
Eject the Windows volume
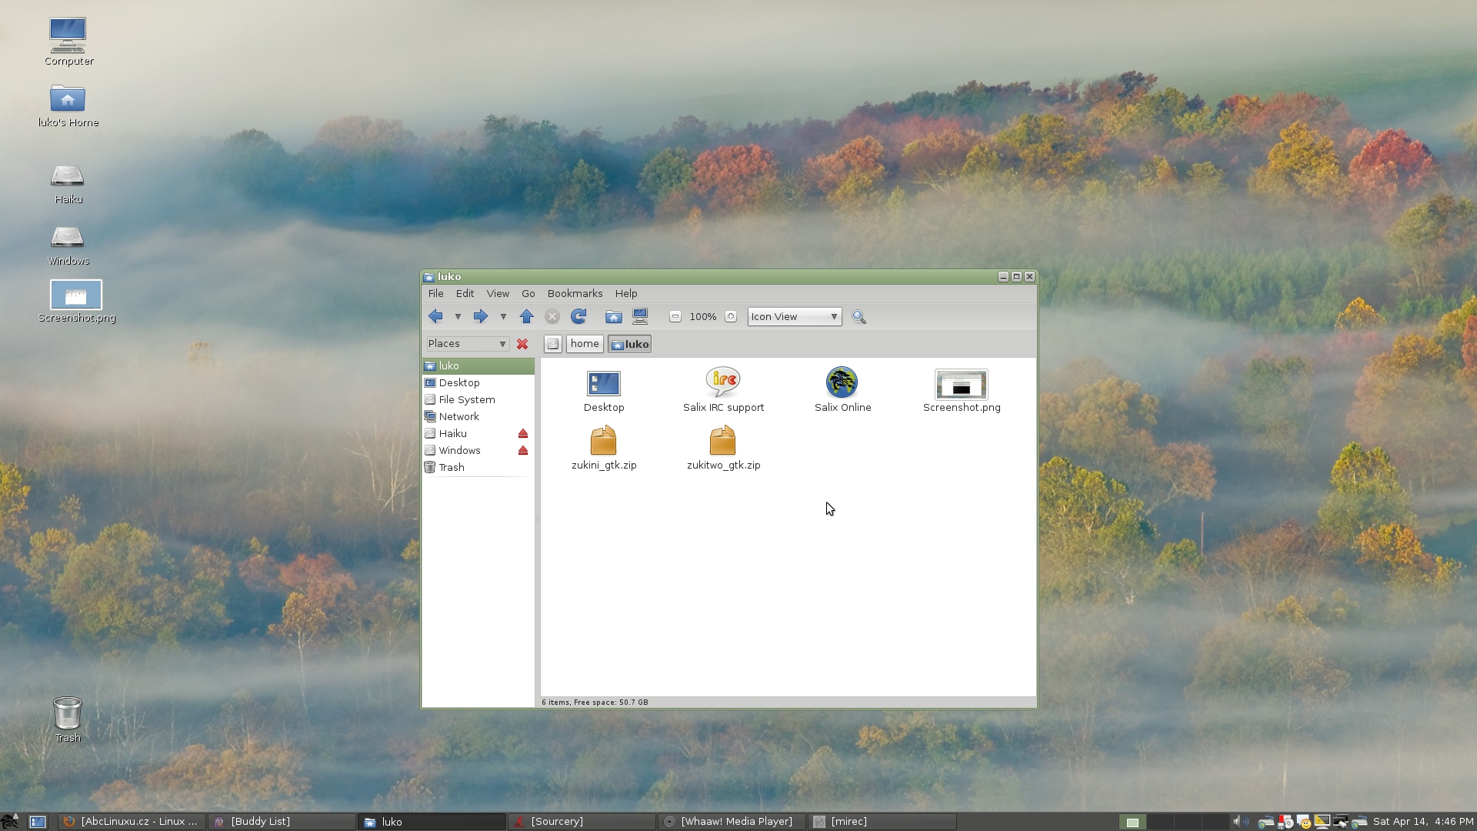pos(523,450)
